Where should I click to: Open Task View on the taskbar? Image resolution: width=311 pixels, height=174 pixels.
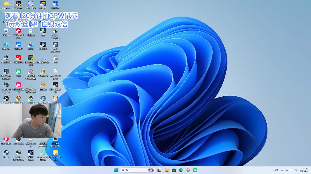(x=159, y=170)
